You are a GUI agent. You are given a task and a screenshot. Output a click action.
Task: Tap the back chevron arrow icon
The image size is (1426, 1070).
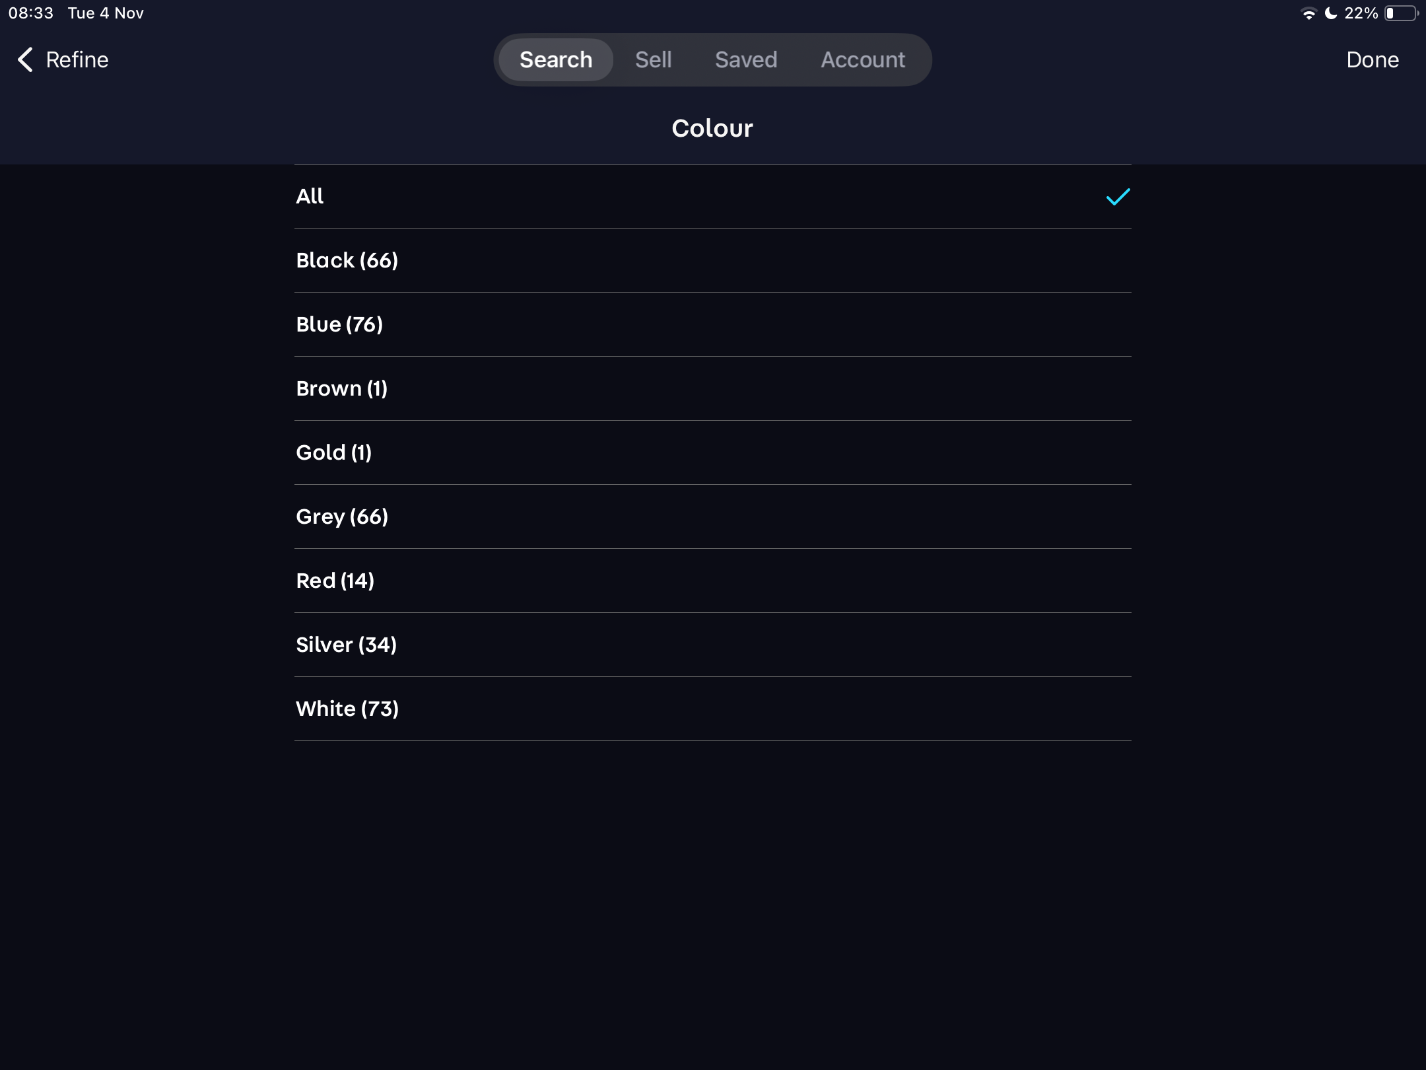point(25,59)
